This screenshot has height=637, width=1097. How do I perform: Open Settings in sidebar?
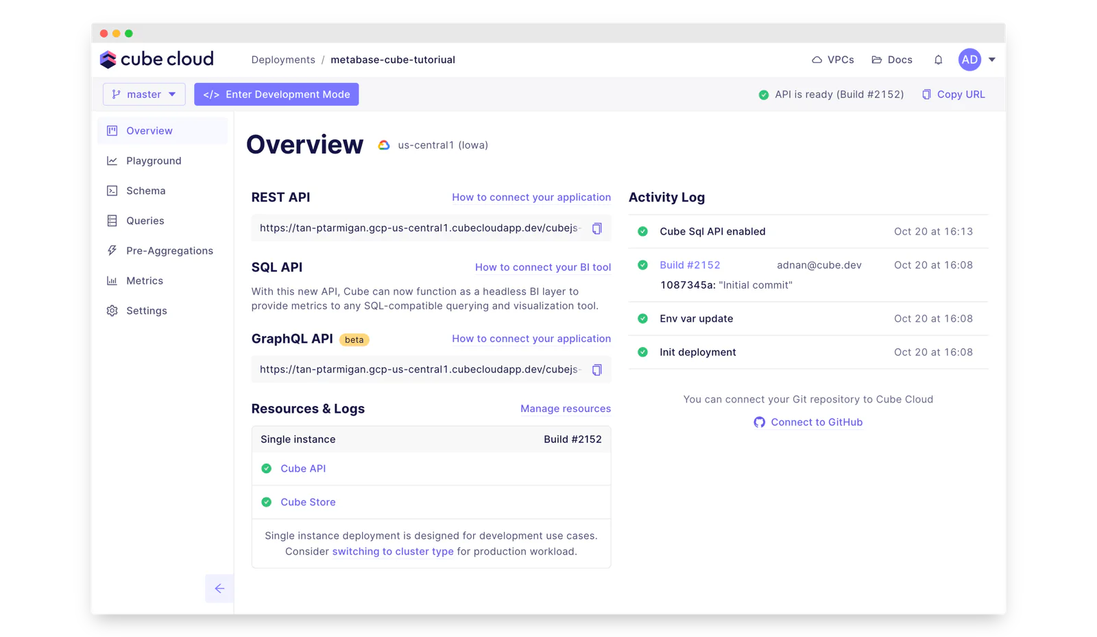pos(162,311)
